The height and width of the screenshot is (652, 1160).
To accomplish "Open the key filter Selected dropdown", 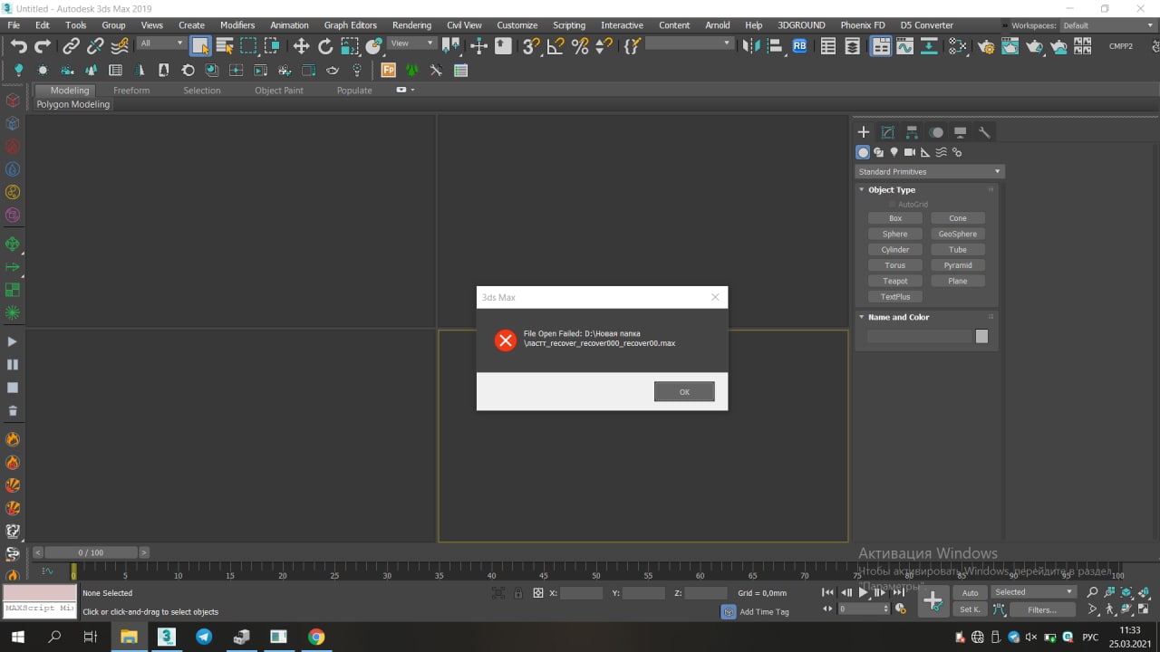I will pyautogui.click(x=1032, y=592).
